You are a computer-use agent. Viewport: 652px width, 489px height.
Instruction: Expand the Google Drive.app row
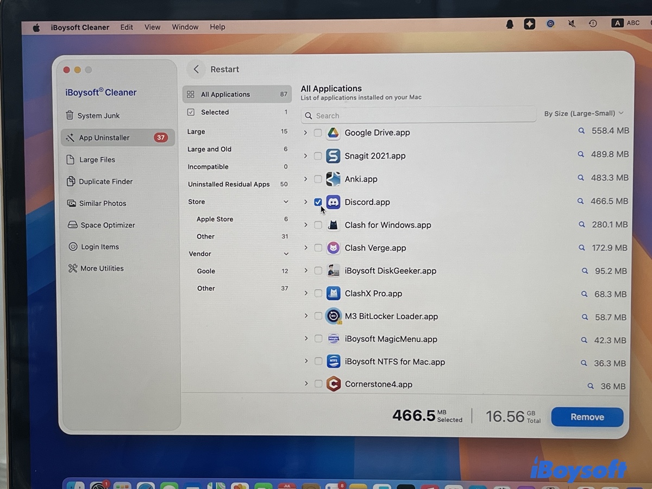tap(305, 133)
